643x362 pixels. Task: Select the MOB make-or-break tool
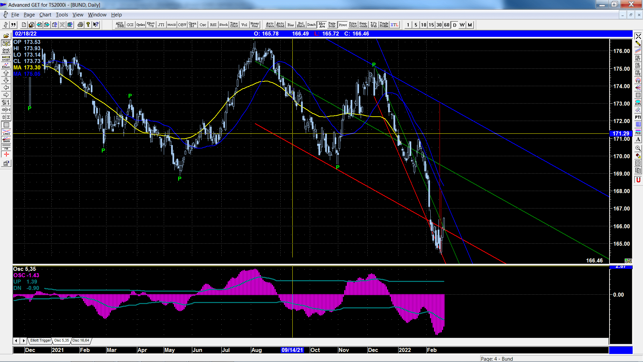(638, 132)
